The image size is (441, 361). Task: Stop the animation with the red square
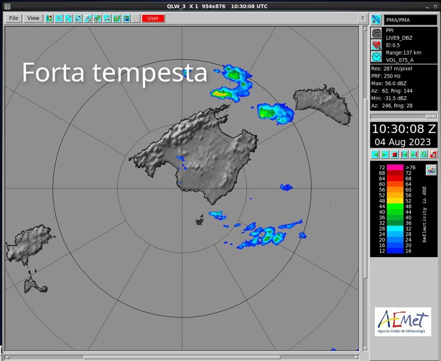394,154
